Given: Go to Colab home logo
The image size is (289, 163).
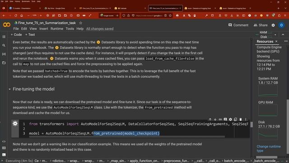Looking at the screenshot, I should pyautogui.click(x=7, y=25).
